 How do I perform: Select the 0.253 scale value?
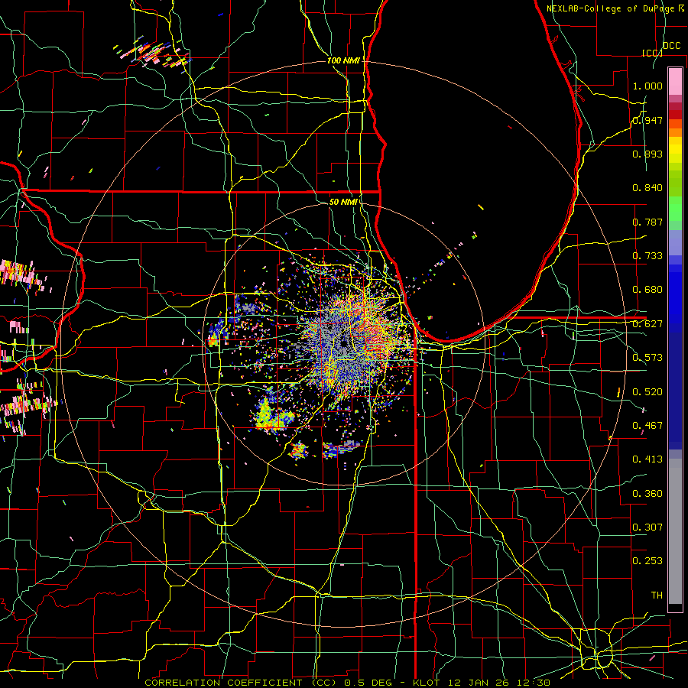647,561
